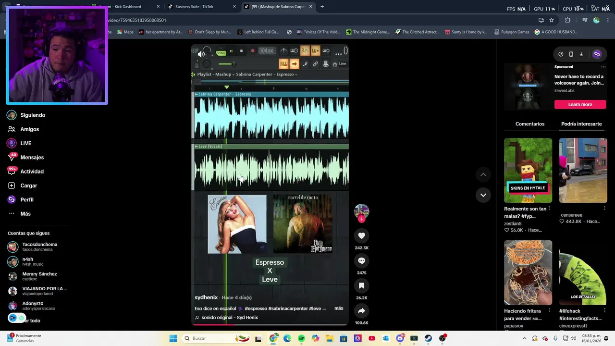Image resolution: width=615 pixels, height=346 pixels.
Task: Mute the video with the speaker icon
Action: [x=201, y=54]
